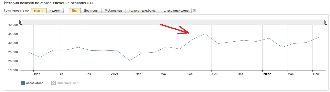Image resolution: width=330 pixels, height=92 pixels.
Task: Select the Все devices tab
Action: pyautogui.click(x=75, y=11)
